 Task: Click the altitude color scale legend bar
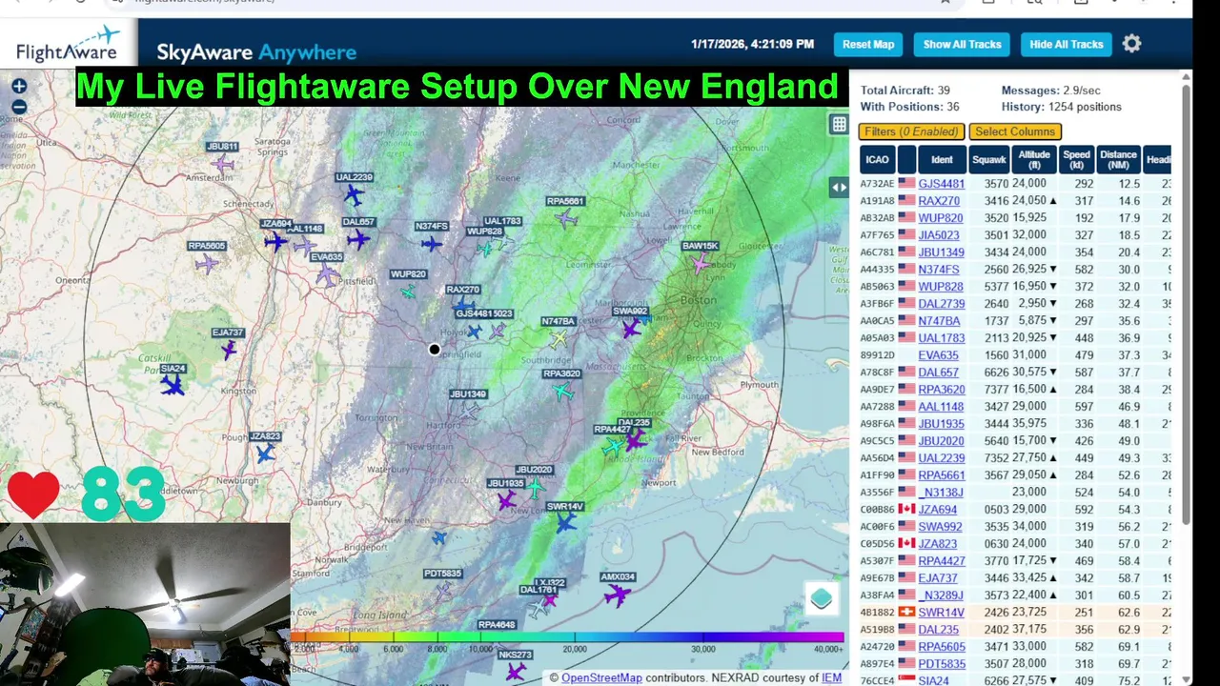point(568,636)
